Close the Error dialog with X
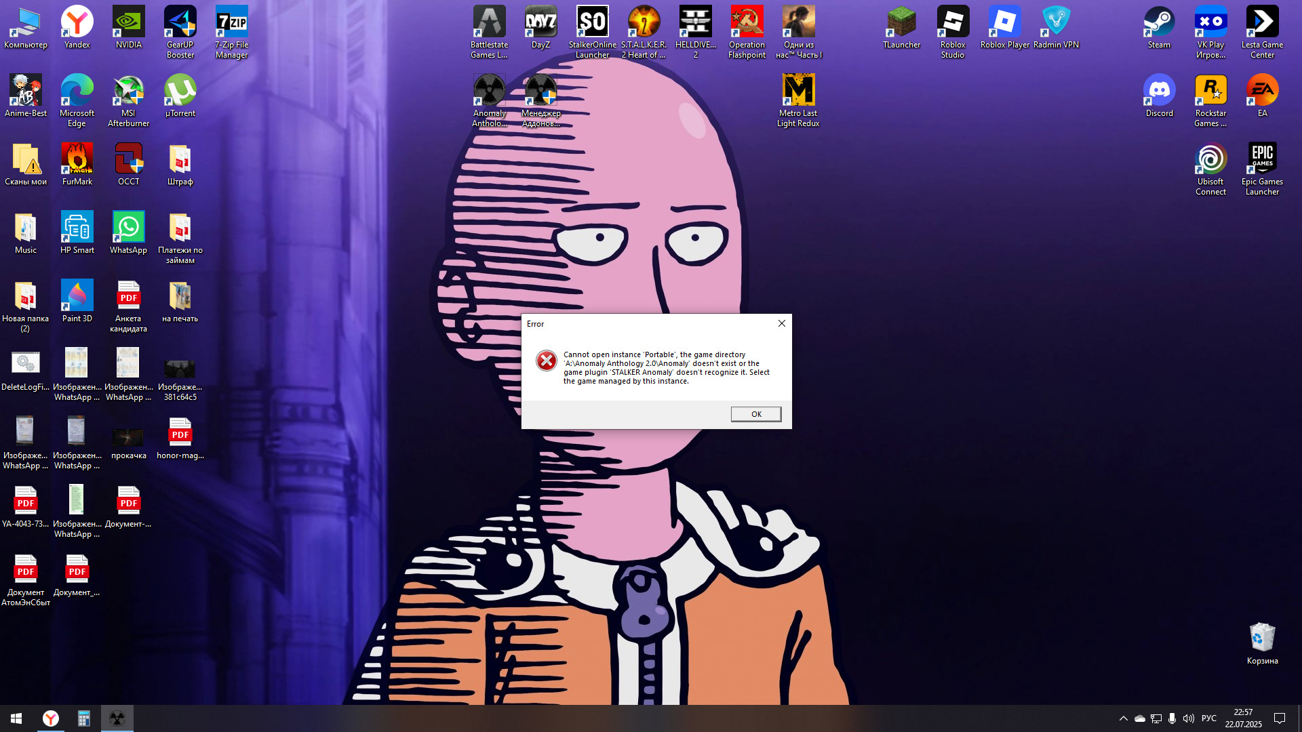This screenshot has width=1302, height=732. [x=782, y=323]
